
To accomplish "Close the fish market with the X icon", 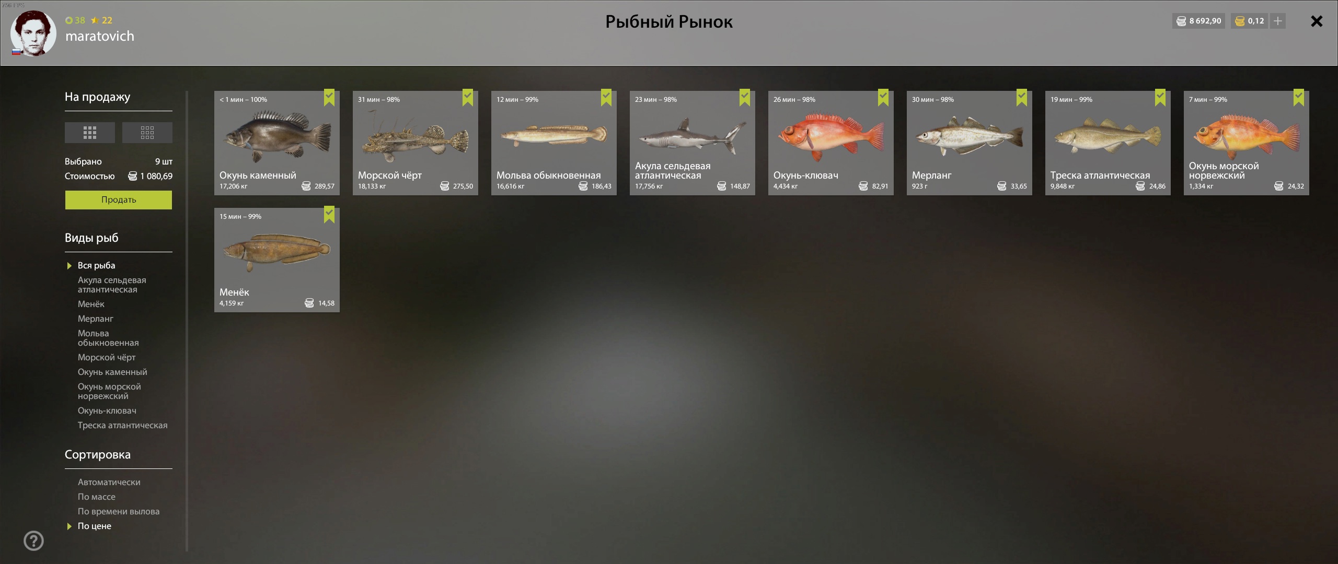I will click(x=1317, y=21).
